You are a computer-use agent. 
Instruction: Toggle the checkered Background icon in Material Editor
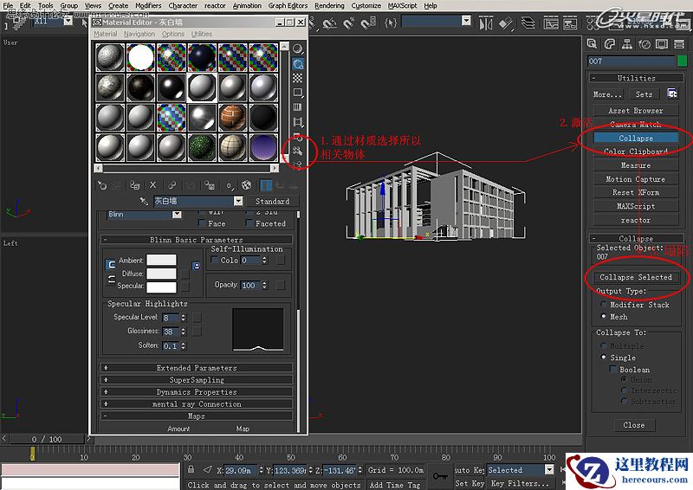pos(298,78)
